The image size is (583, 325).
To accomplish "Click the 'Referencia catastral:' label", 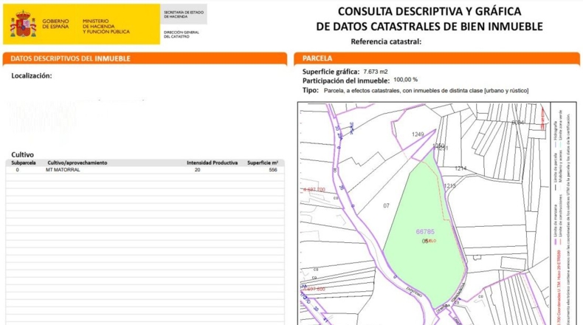I will [x=386, y=41].
